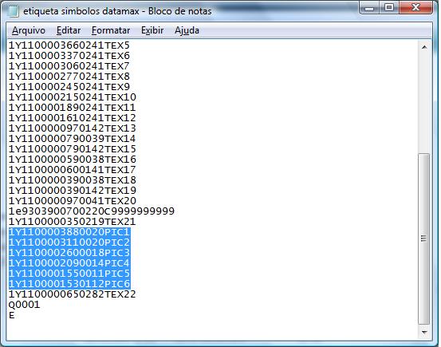The image size is (441, 347).
Task: Open the Formatar menu
Action: (111, 30)
